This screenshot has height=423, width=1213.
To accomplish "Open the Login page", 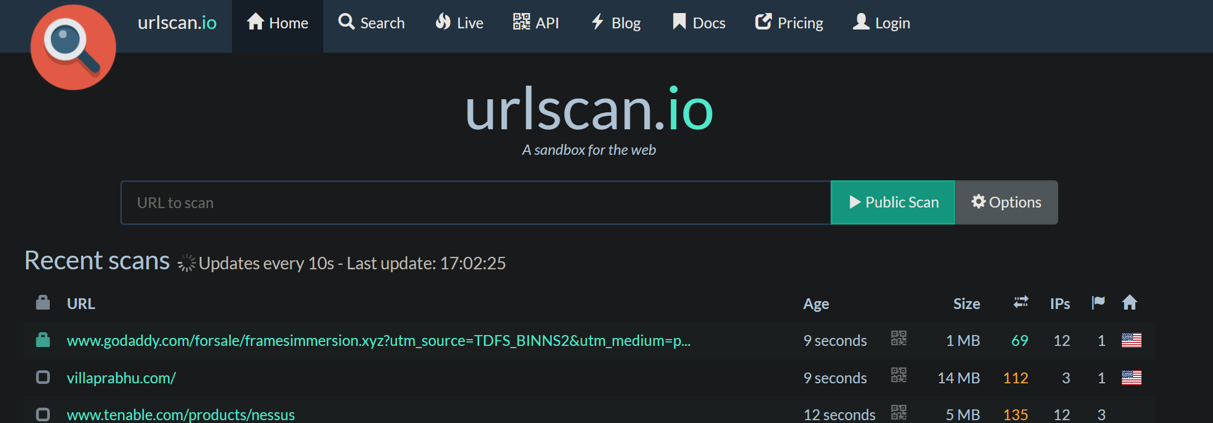I will (x=882, y=23).
